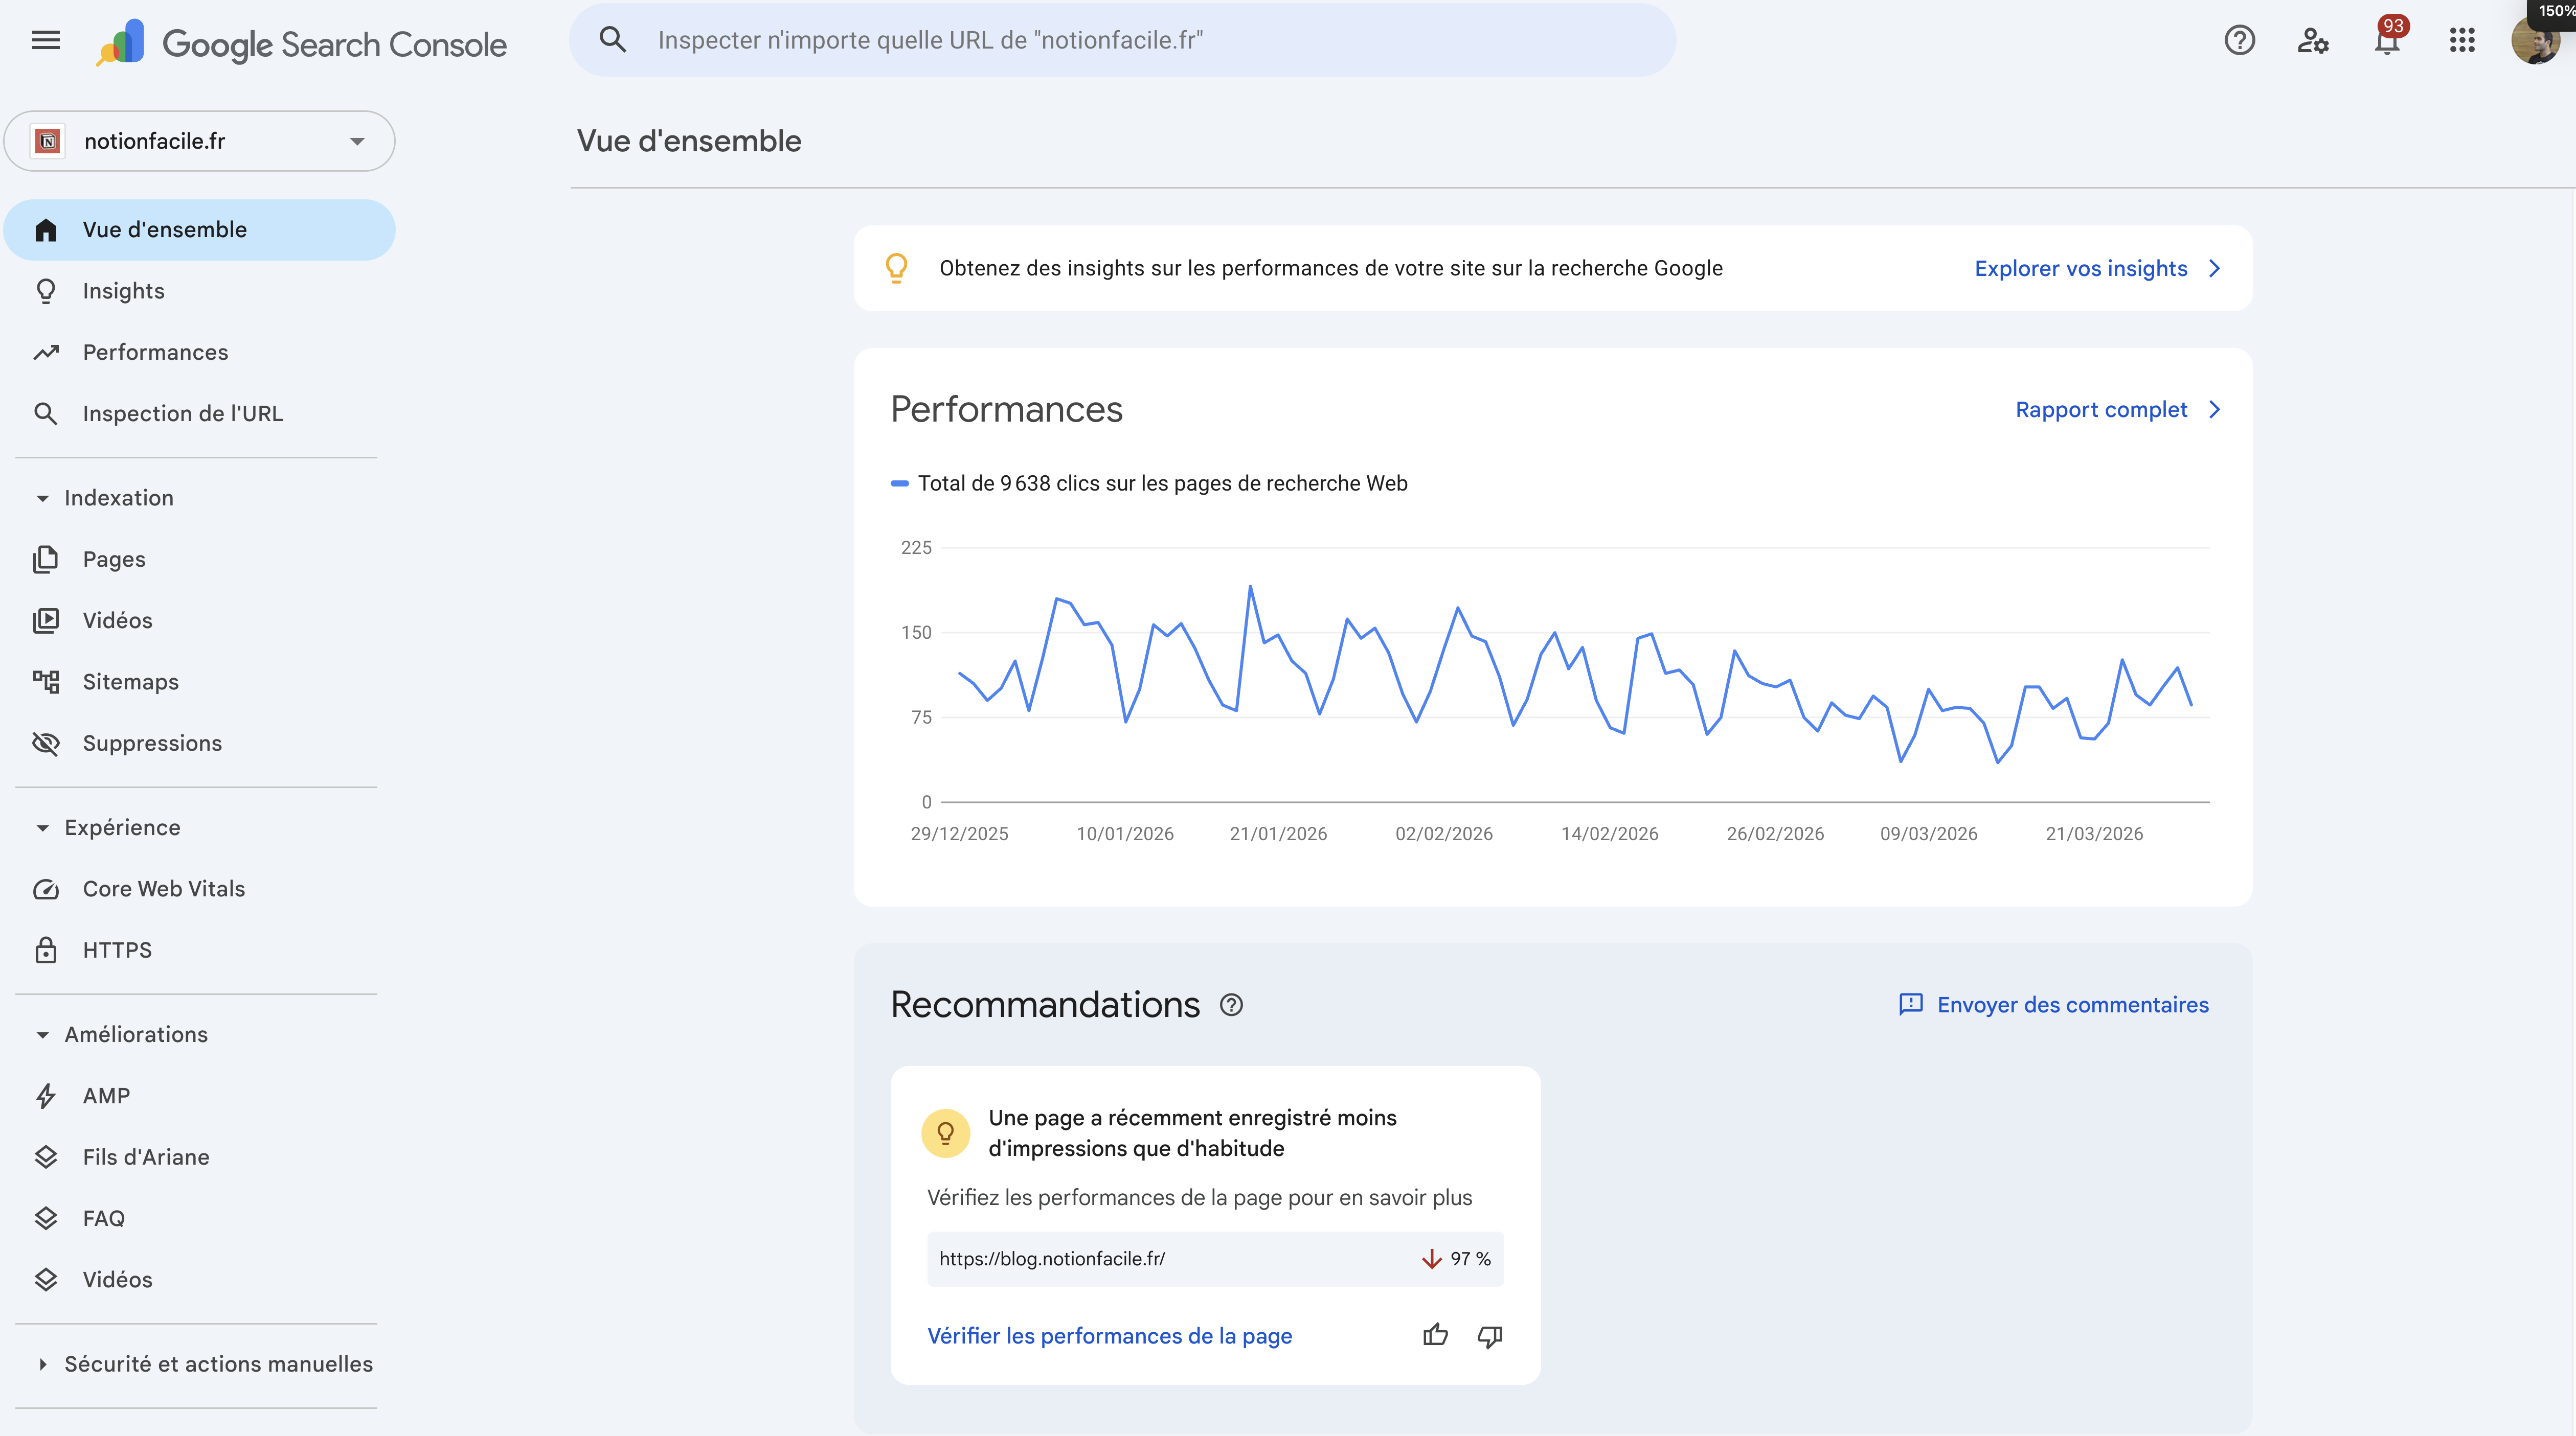Click the feedback icon beside Envoyer des commentaires
2576x1436 pixels.
(x=1910, y=1004)
